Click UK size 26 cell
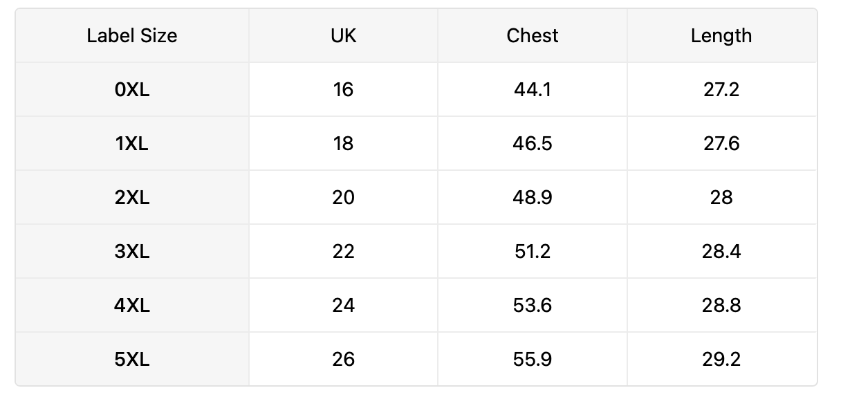The width and height of the screenshot is (841, 397). pos(344,359)
